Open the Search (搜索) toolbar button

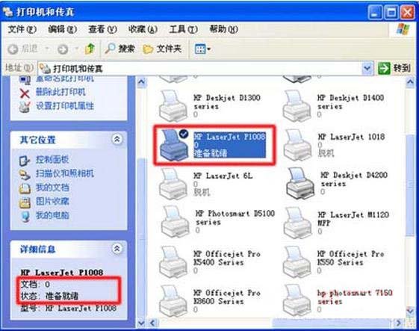click(120, 49)
